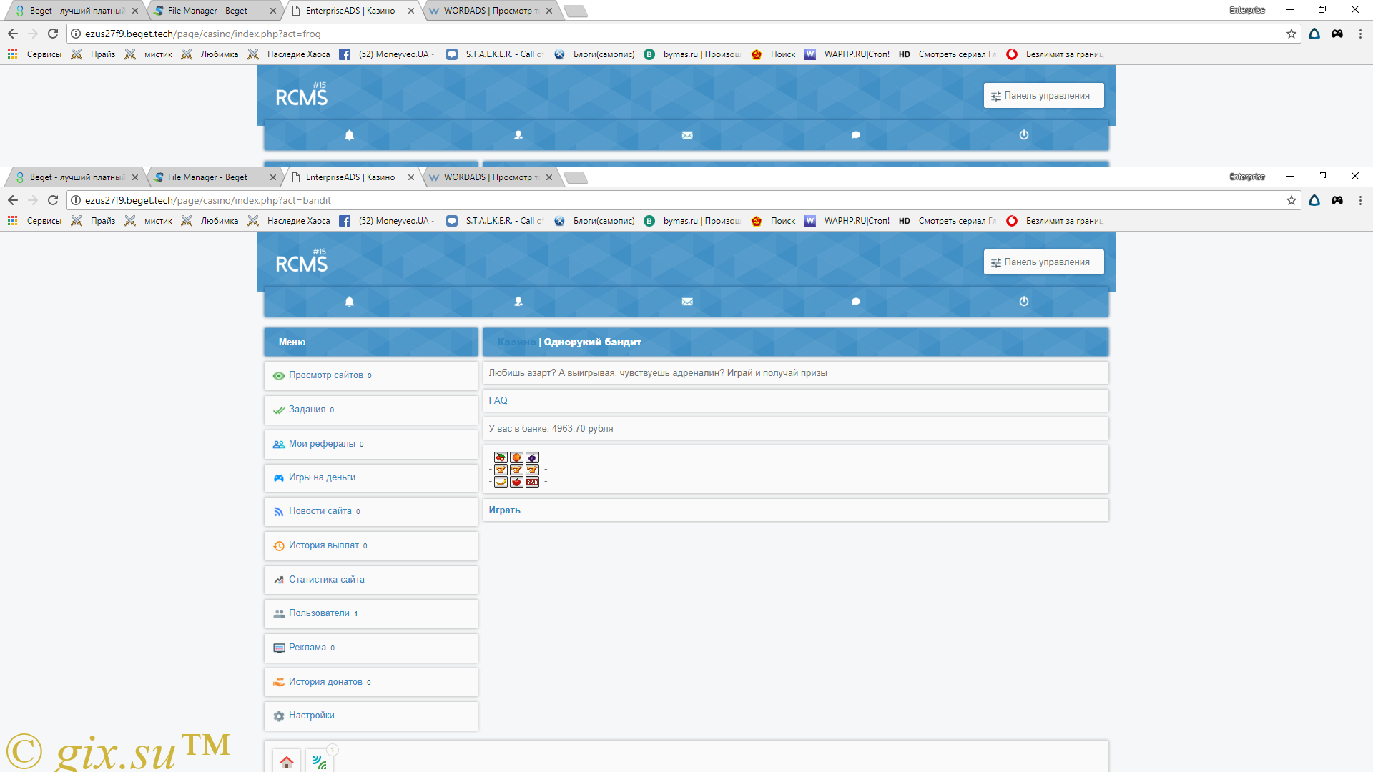
Task: Open Задания menu item
Action: (371, 410)
